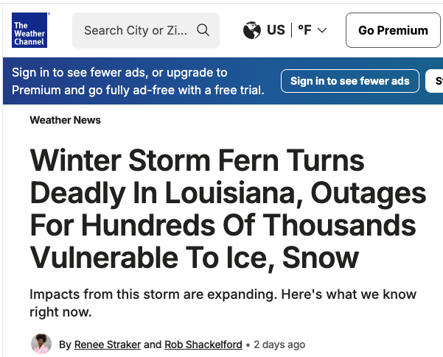The width and height of the screenshot is (443, 357).
Task: Click the blue banner's ad-free promo text
Action: 138,81
